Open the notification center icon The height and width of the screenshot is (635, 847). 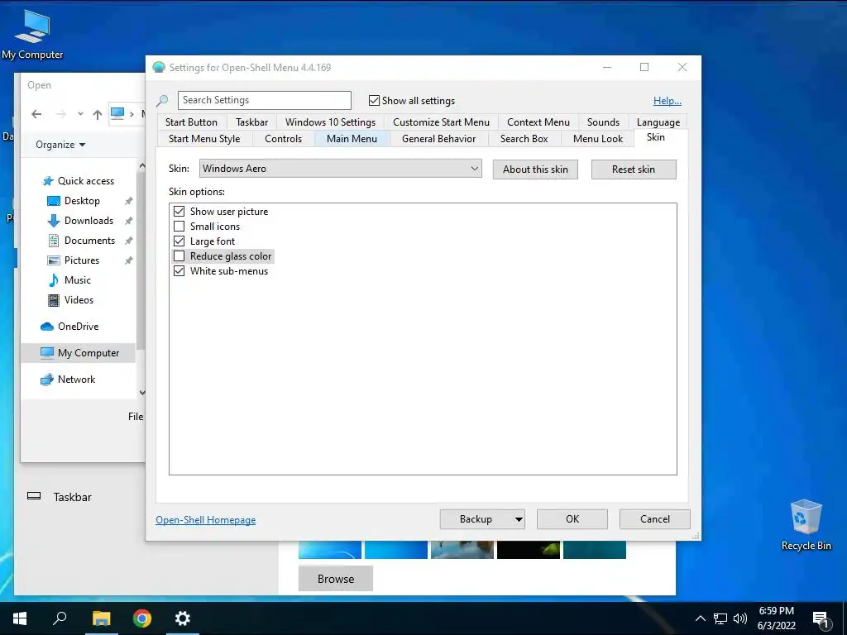[x=821, y=620]
